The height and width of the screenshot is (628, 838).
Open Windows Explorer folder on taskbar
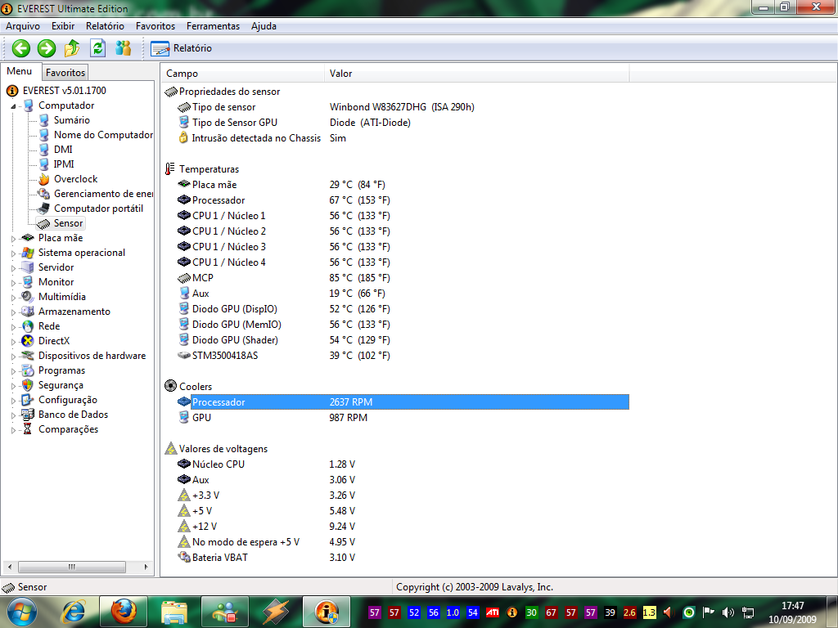[x=173, y=612]
